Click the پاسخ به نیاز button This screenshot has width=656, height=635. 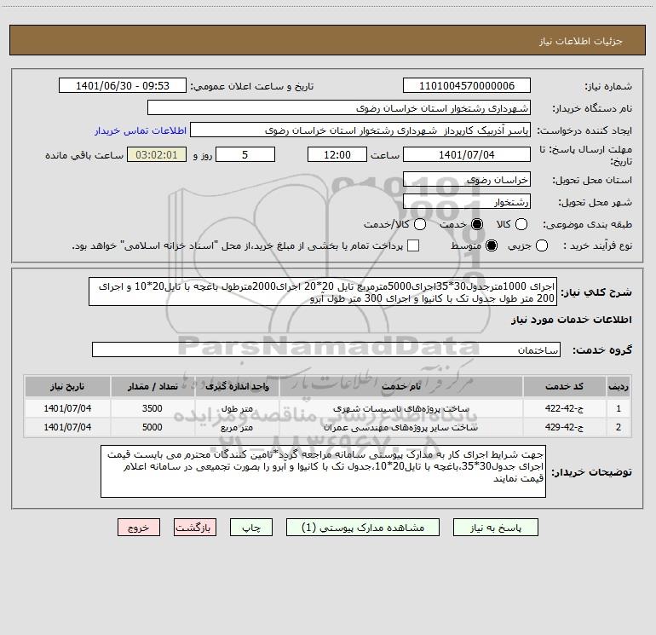(x=495, y=528)
